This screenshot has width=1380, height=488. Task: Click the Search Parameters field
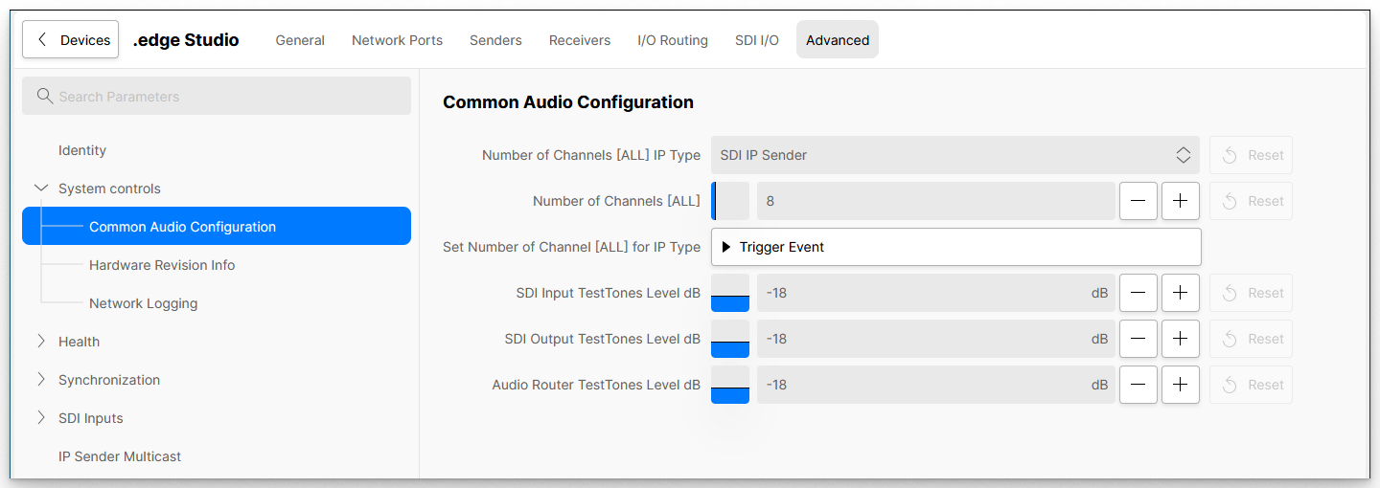coord(217,97)
